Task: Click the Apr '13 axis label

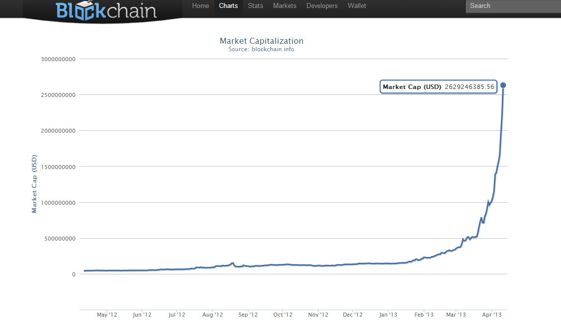Action: pos(491,315)
